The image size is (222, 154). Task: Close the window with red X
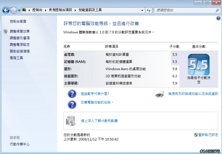[x=216, y=3]
